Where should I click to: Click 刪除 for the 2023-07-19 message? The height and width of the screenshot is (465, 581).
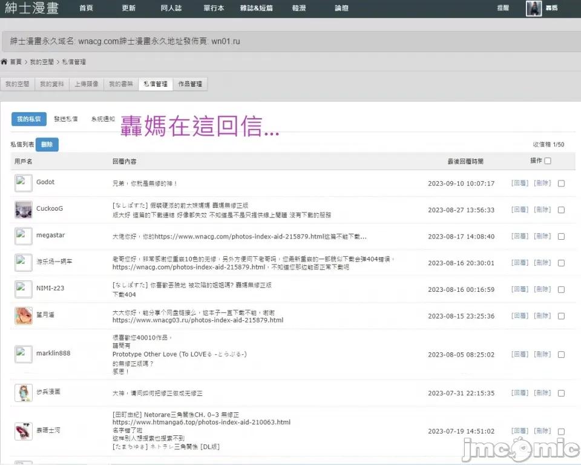pos(542,431)
